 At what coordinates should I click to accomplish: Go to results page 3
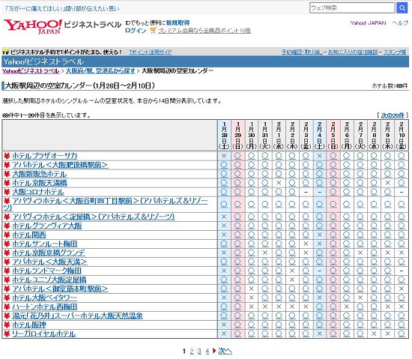199,351
